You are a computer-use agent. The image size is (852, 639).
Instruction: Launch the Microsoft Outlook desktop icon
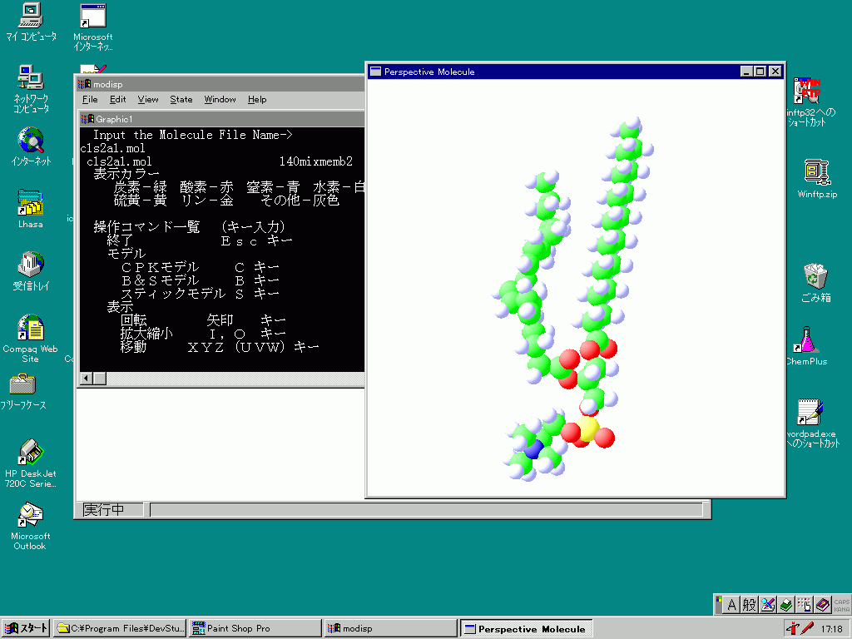pos(31,516)
